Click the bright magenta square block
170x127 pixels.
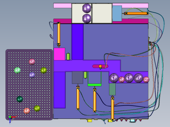point(59,54)
